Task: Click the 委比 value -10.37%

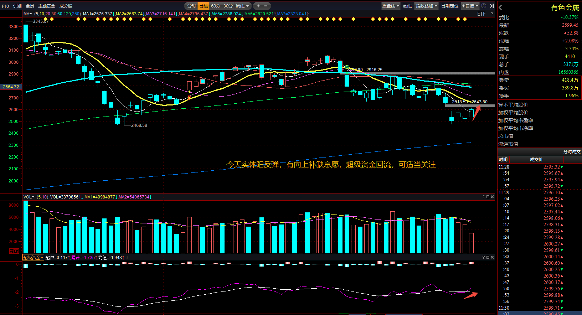Action: pyautogui.click(x=570, y=17)
